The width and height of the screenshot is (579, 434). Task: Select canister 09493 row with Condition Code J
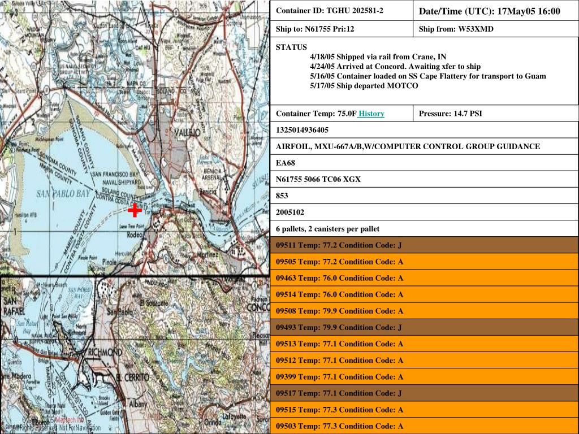tap(424, 327)
